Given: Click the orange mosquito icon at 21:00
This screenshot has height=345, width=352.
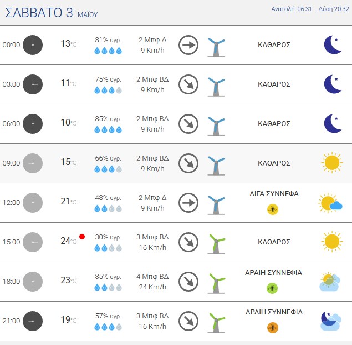Looking at the screenshot, I should pyautogui.click(x=273, y=328).
